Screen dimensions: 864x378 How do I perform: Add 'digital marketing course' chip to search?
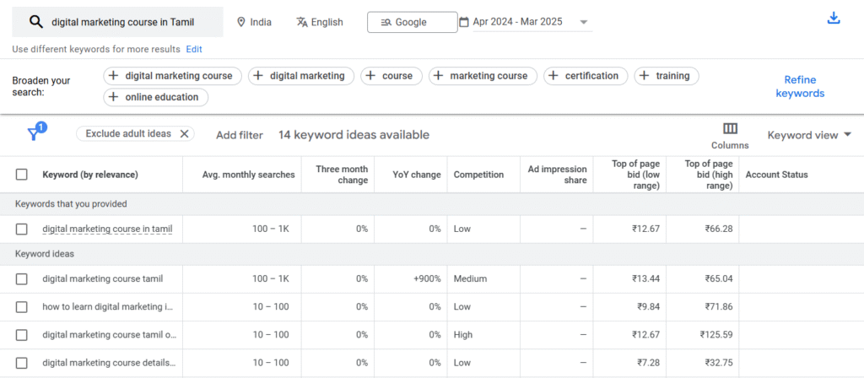(172, 76)
